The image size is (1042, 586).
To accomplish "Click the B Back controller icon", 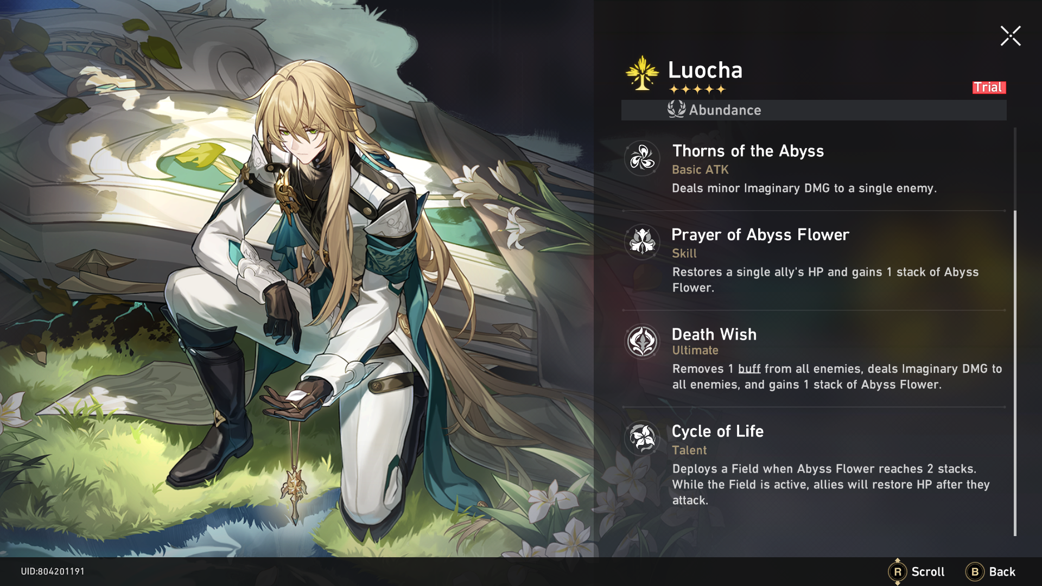I will [x=975, y=571].
